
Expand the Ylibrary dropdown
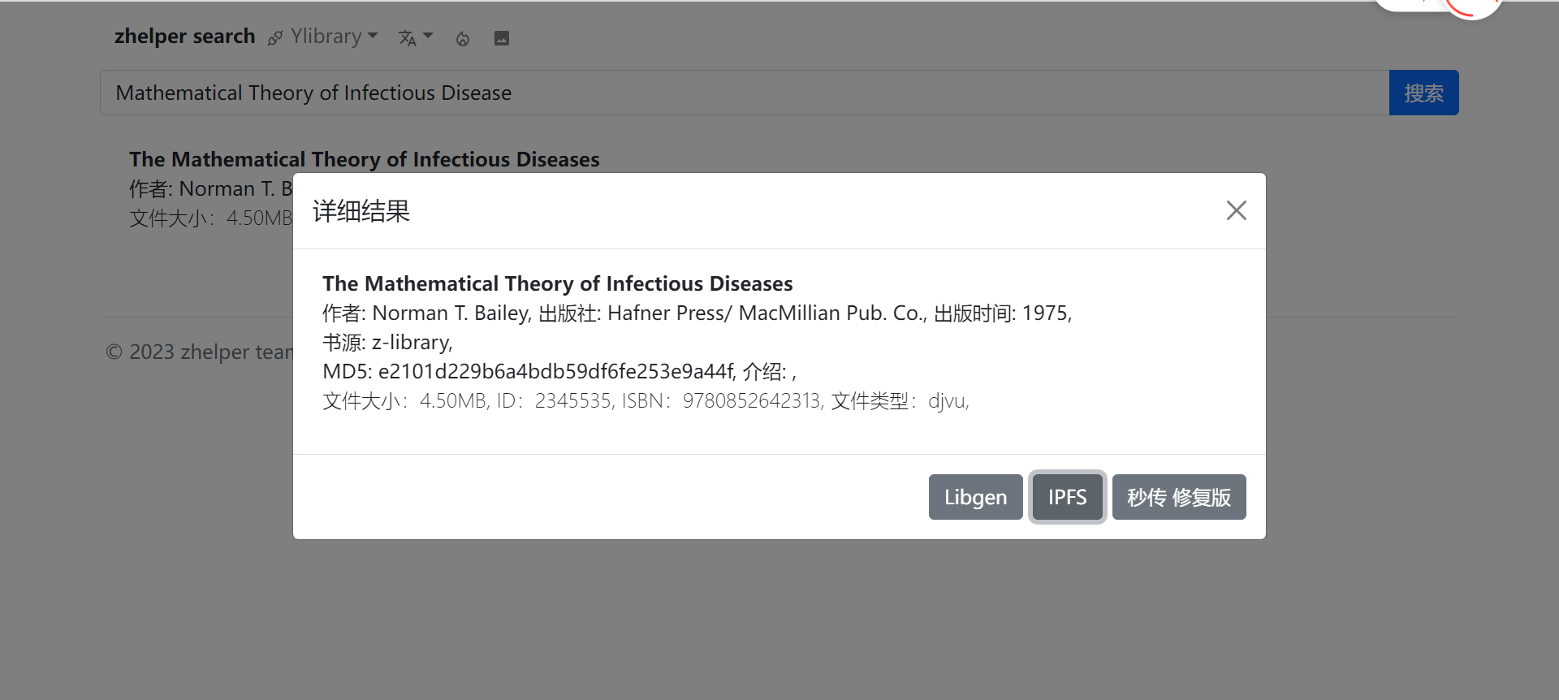point(334,37)
